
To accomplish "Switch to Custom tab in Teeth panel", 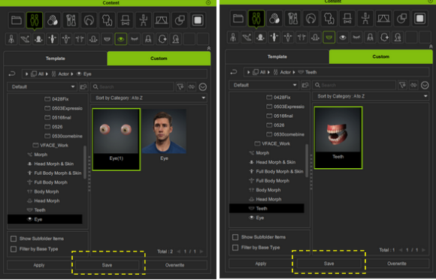I will point(380,57).
